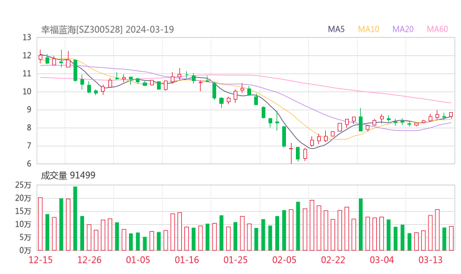The height and width of the screenshot is (274, 461).
Task: Click the volume axis label 20万
Action: 23,199
